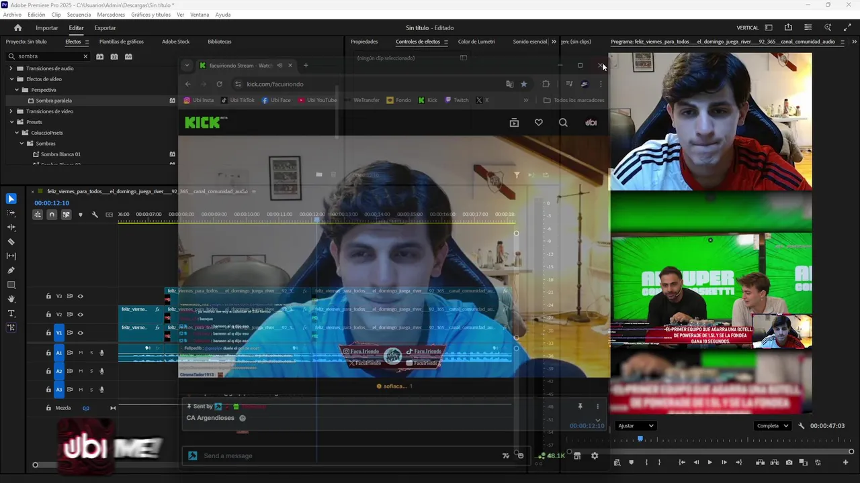Switch to Exportar workspace
Screen dimensions: 860x483
coord(105,28)
